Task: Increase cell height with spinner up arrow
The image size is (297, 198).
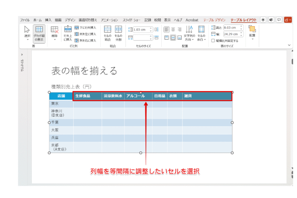Action: 151,29
